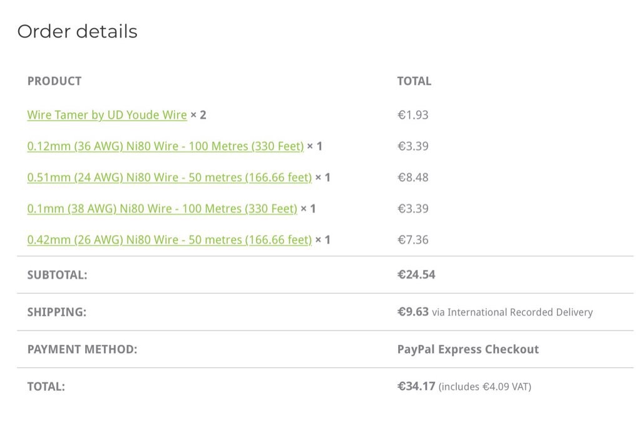Open the 0.42mm (26 AWG) Ni80 Wire link
The image size is (641, 433).
pos(169,240)
